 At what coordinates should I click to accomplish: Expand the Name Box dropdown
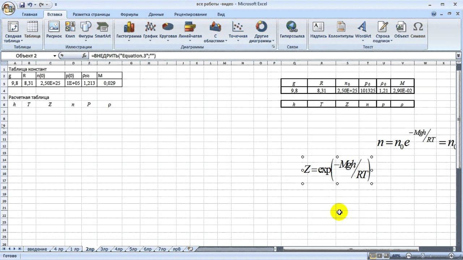pyautogui.click(x=55, y=56)
